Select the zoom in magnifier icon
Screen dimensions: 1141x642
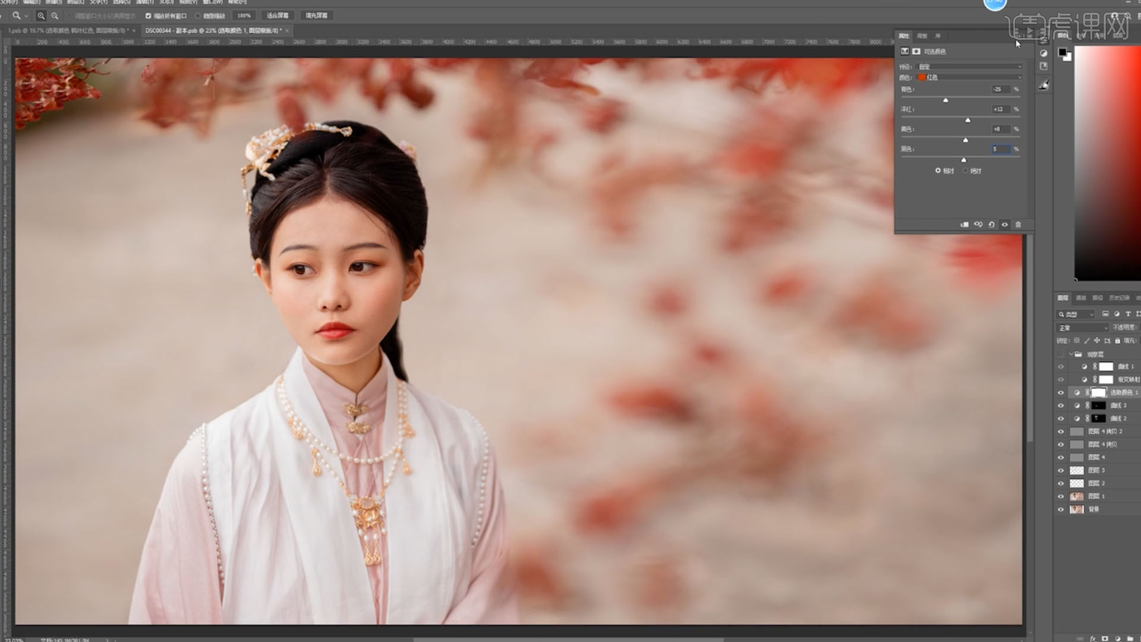(x=41, y=16)
